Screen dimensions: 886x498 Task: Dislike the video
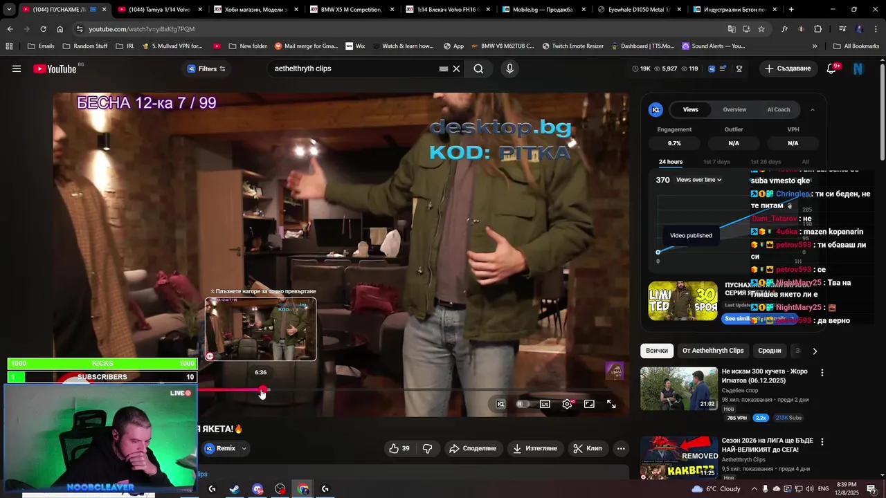427,448
